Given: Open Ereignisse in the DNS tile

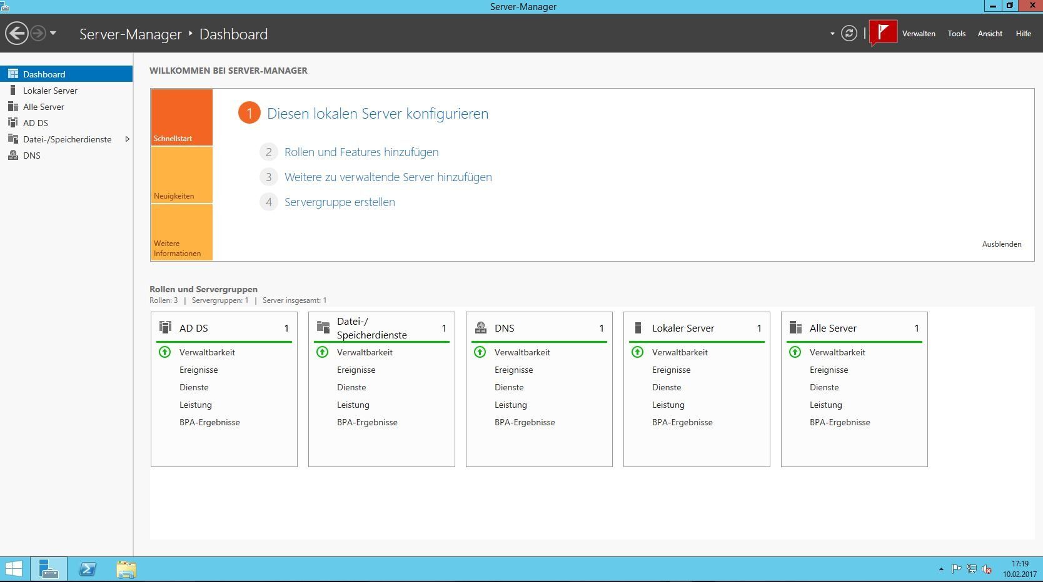Looking at the screenshot, I should point(514,370).
